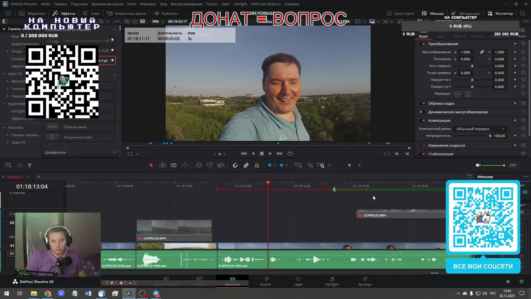Jump to last frame in viewer

pyautogui.click(x=280, y=154)
